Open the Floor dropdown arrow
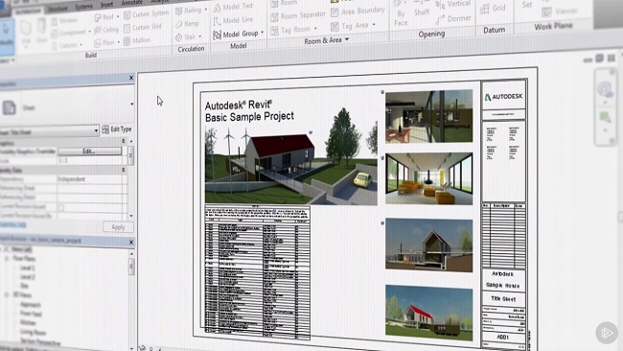The width and height of the screenshot is (623, 351). (x=119, y=42)
